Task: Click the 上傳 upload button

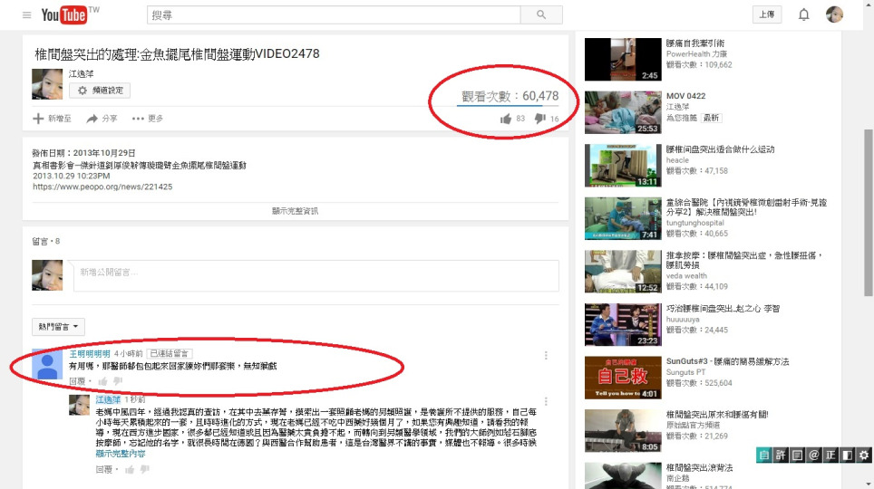Action: tap(766, 14)
